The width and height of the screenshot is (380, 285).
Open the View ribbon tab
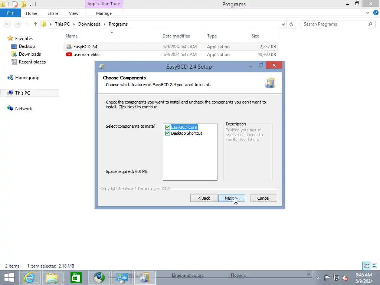coord(73,13)
